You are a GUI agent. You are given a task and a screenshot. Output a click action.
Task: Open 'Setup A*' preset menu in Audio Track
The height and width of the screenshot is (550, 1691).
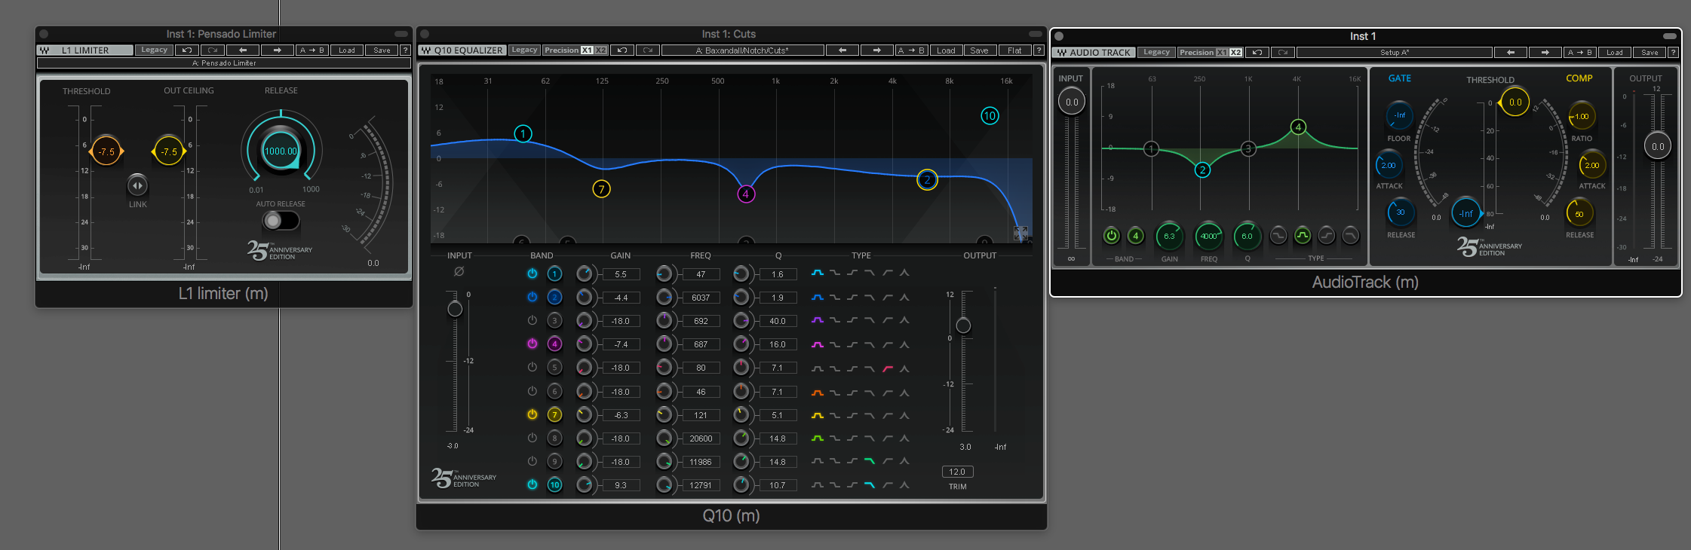(x=1395, y=53)
